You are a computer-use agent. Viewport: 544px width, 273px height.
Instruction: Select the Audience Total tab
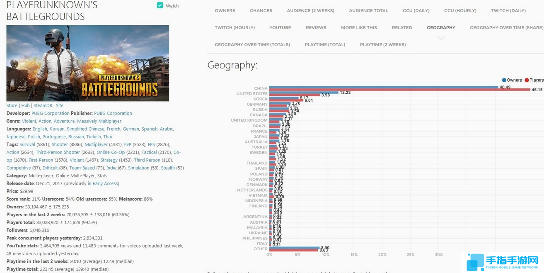point(369,11)
